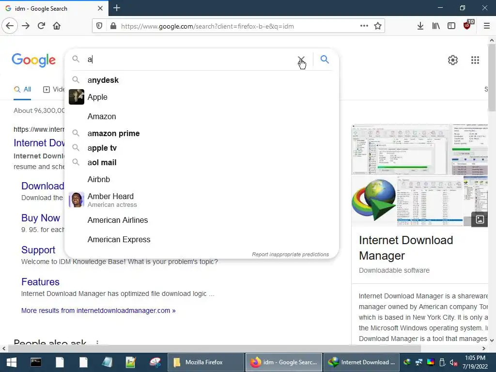Open more images icon on knowledge panel

point(480,219)
